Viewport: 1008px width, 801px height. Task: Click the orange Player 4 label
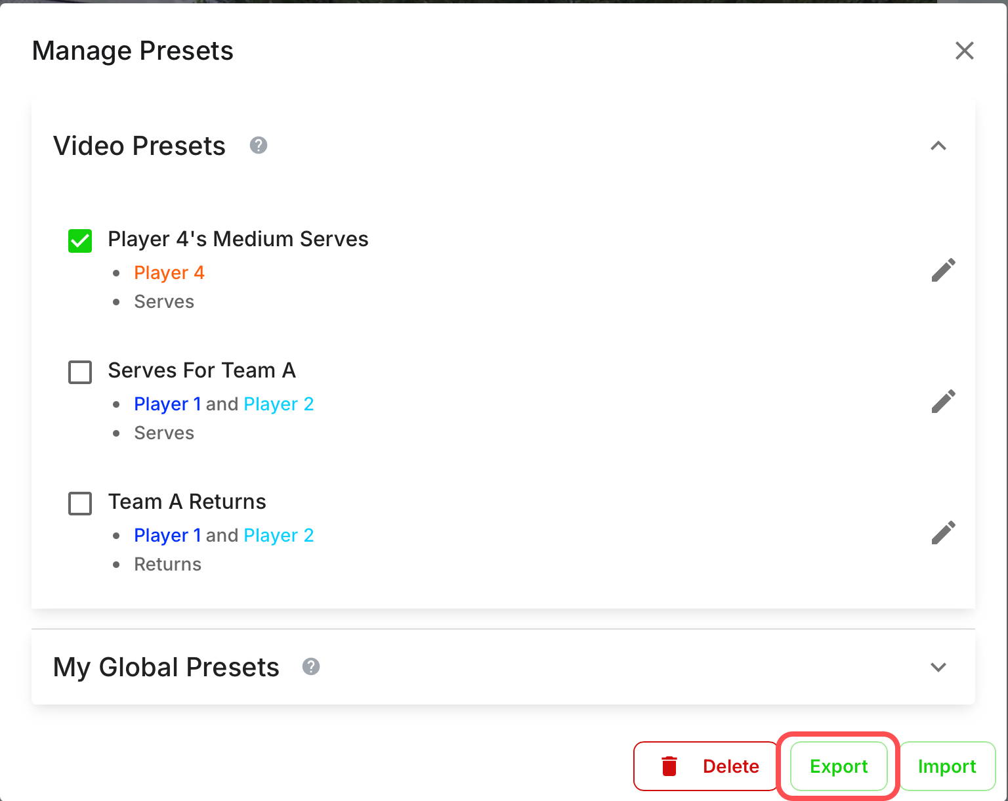[169, 272]
